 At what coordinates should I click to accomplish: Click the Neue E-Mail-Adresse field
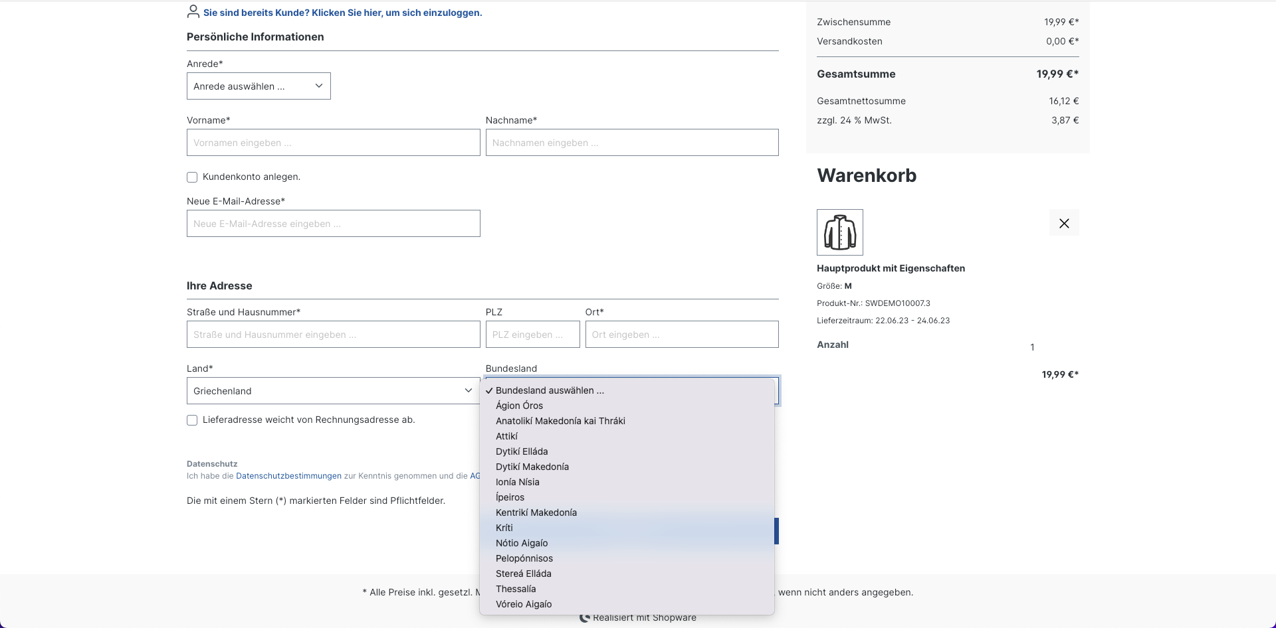(333, 224)
